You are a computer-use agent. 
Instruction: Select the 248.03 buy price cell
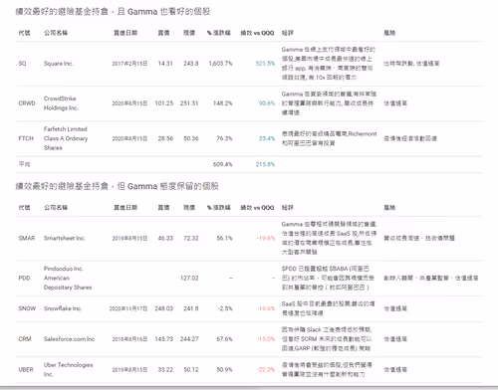164,308
